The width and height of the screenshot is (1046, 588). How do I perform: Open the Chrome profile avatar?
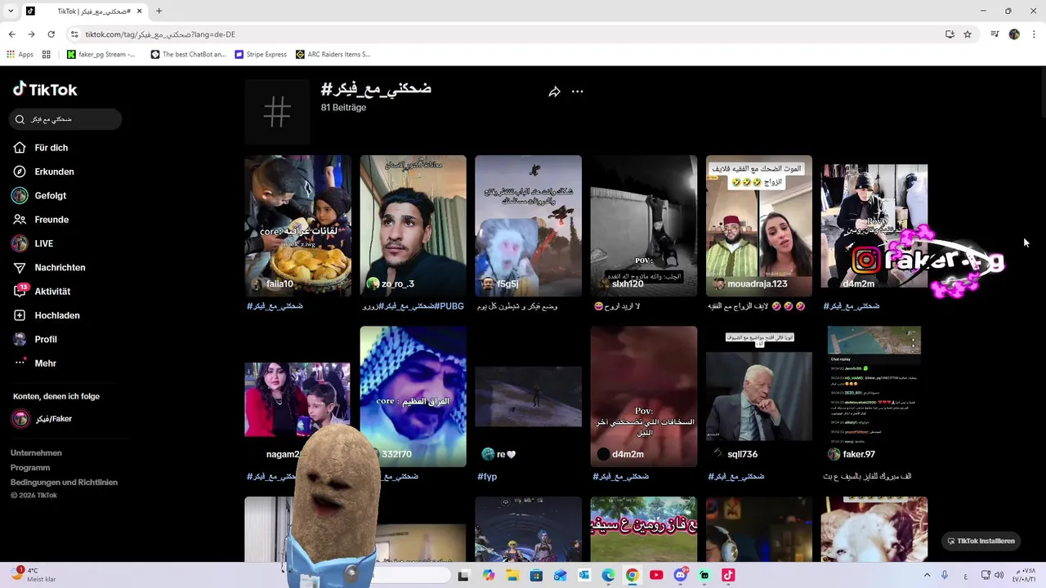pyautogui.click(x=1014, y=34)
